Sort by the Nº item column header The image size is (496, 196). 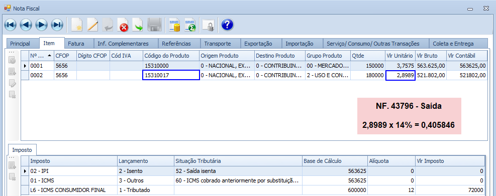(x=41, y=56)
